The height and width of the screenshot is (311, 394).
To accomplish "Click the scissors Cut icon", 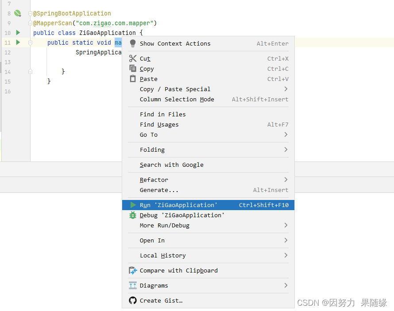I will point(133,58).
